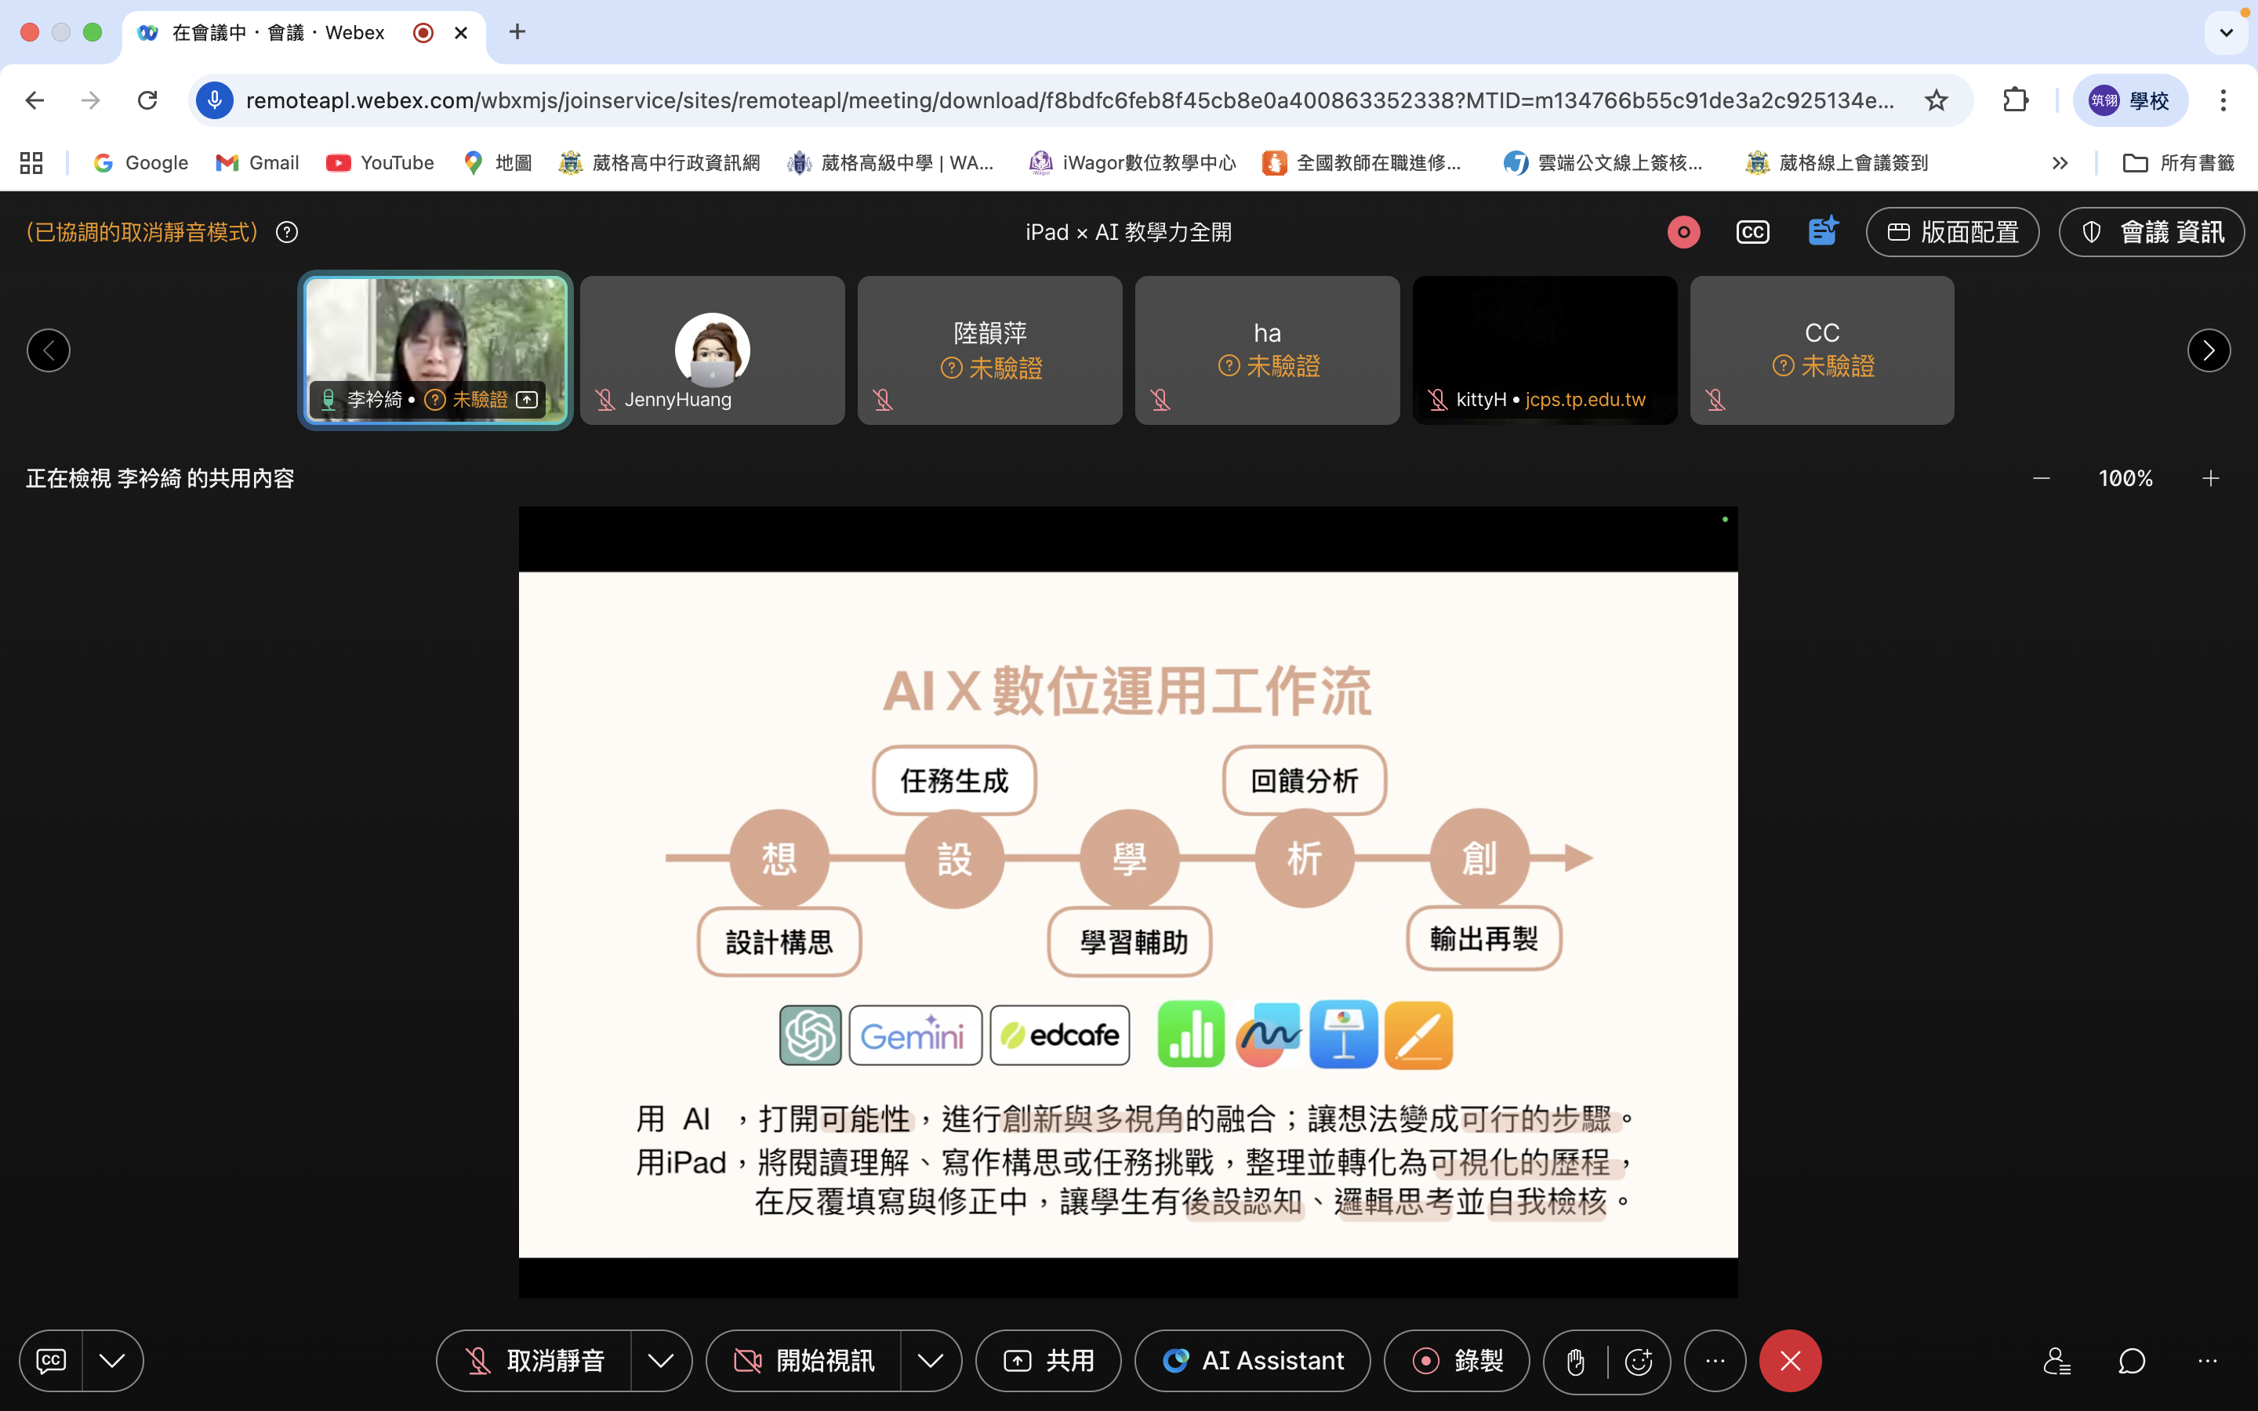Open the AI Assistant button
2258x1411 pixels.
tap(1252, 1361)
